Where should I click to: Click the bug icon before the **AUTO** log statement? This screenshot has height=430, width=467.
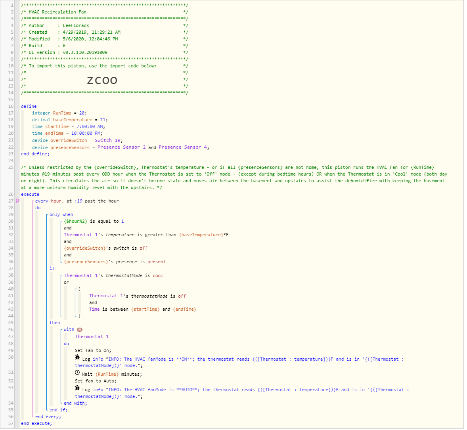click(77, 388)
